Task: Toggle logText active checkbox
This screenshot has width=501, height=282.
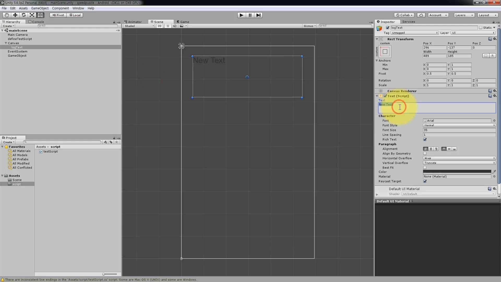Action: (x=387, y=28)
